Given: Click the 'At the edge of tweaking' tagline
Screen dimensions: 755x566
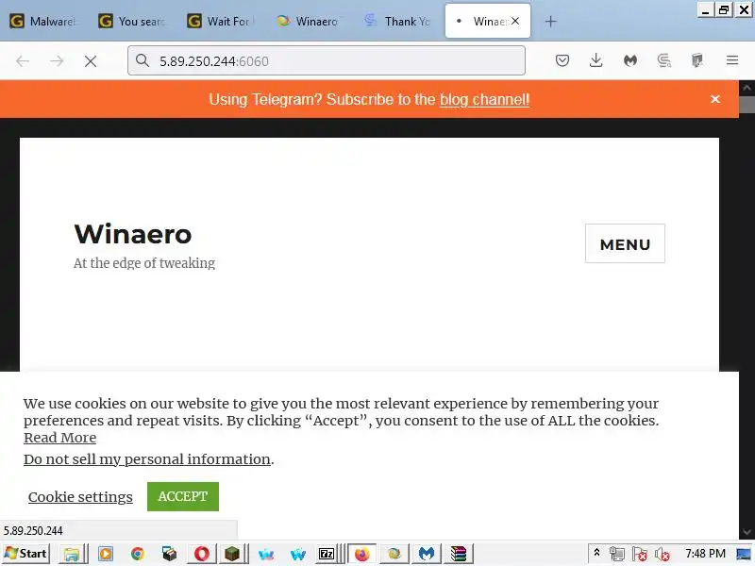Looking at the screenshot, I should [144, 263].
